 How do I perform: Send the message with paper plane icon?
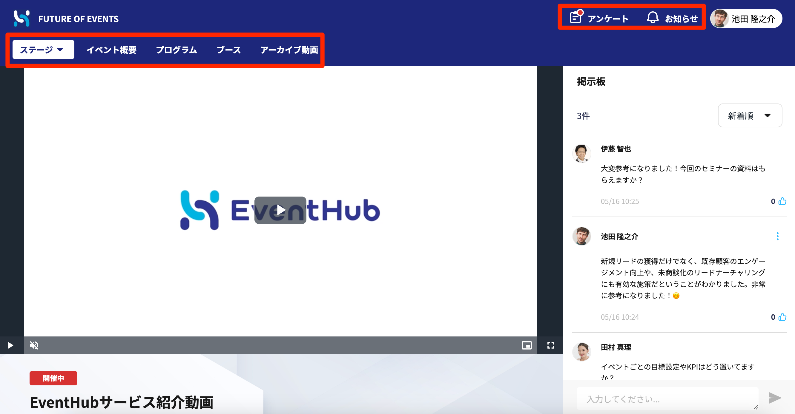click(x=774, y=398)
